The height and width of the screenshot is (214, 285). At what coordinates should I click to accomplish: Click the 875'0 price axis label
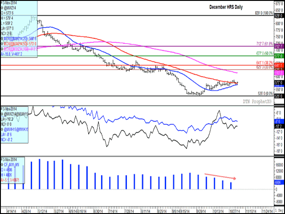[280, 4]
